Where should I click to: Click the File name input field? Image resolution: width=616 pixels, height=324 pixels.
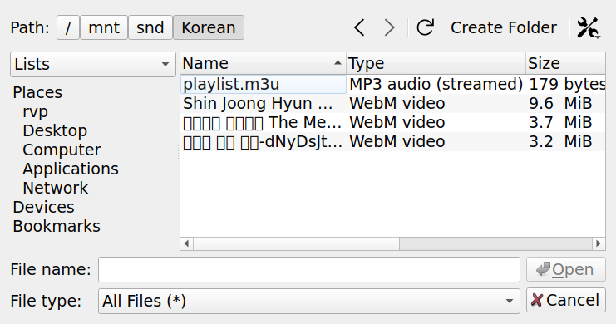click(308, 269)
